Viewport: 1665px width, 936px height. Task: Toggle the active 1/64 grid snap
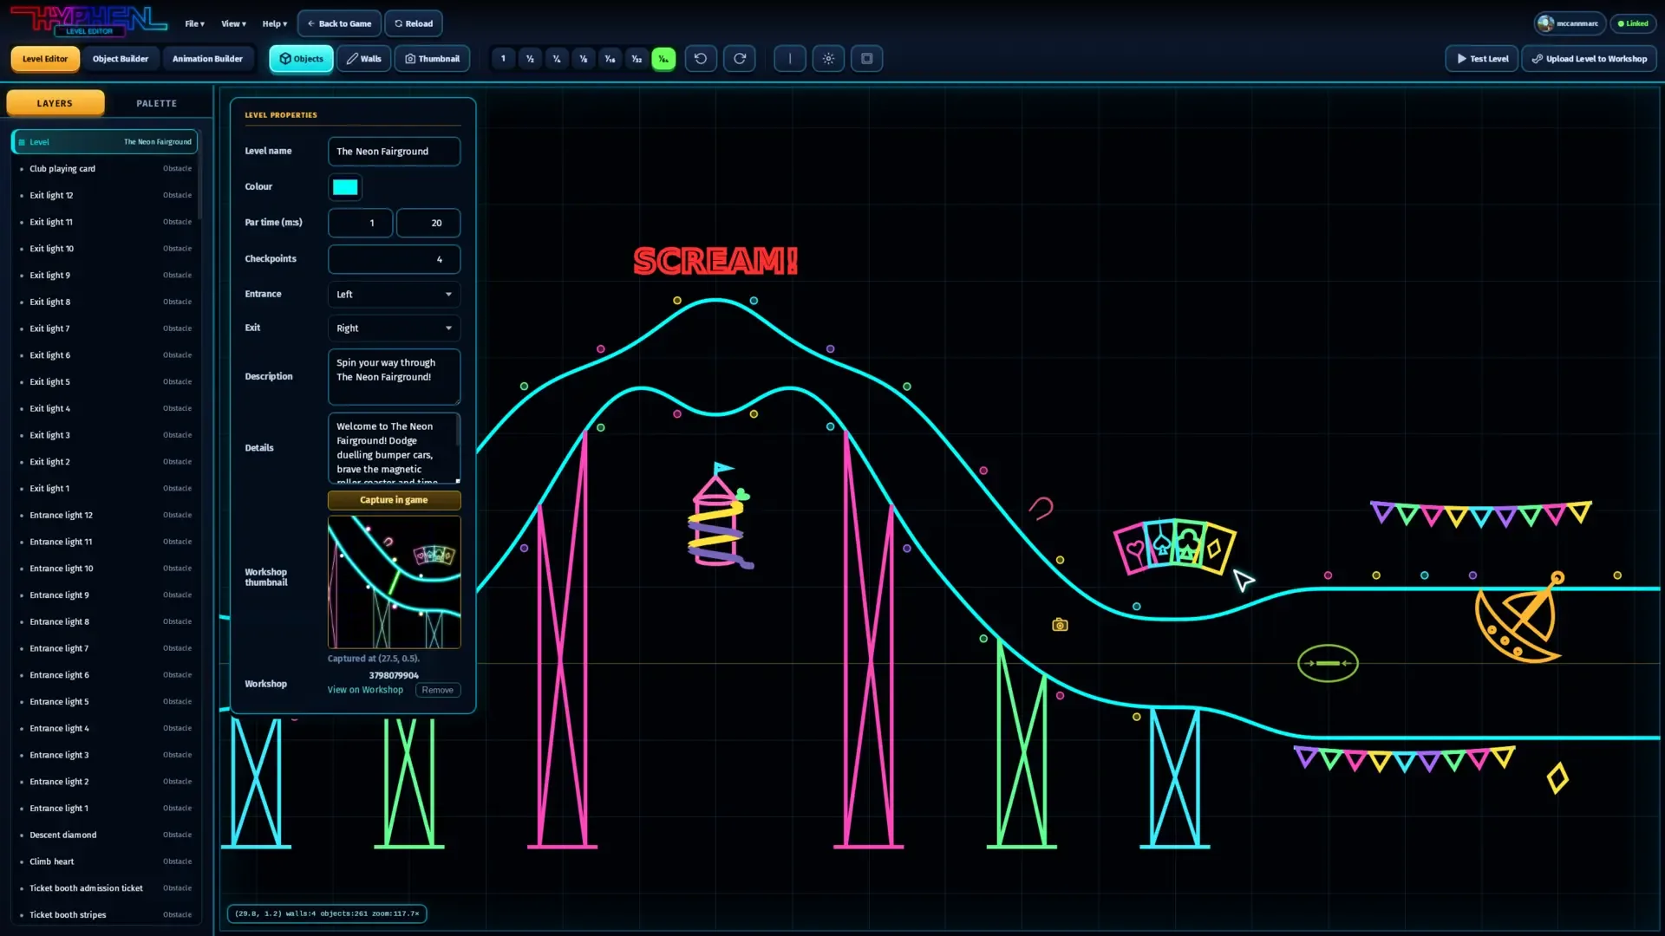pos(663,59)
